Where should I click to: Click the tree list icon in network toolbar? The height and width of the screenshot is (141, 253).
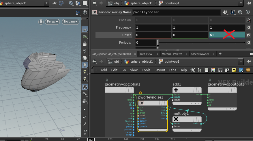tap(200, 70)
